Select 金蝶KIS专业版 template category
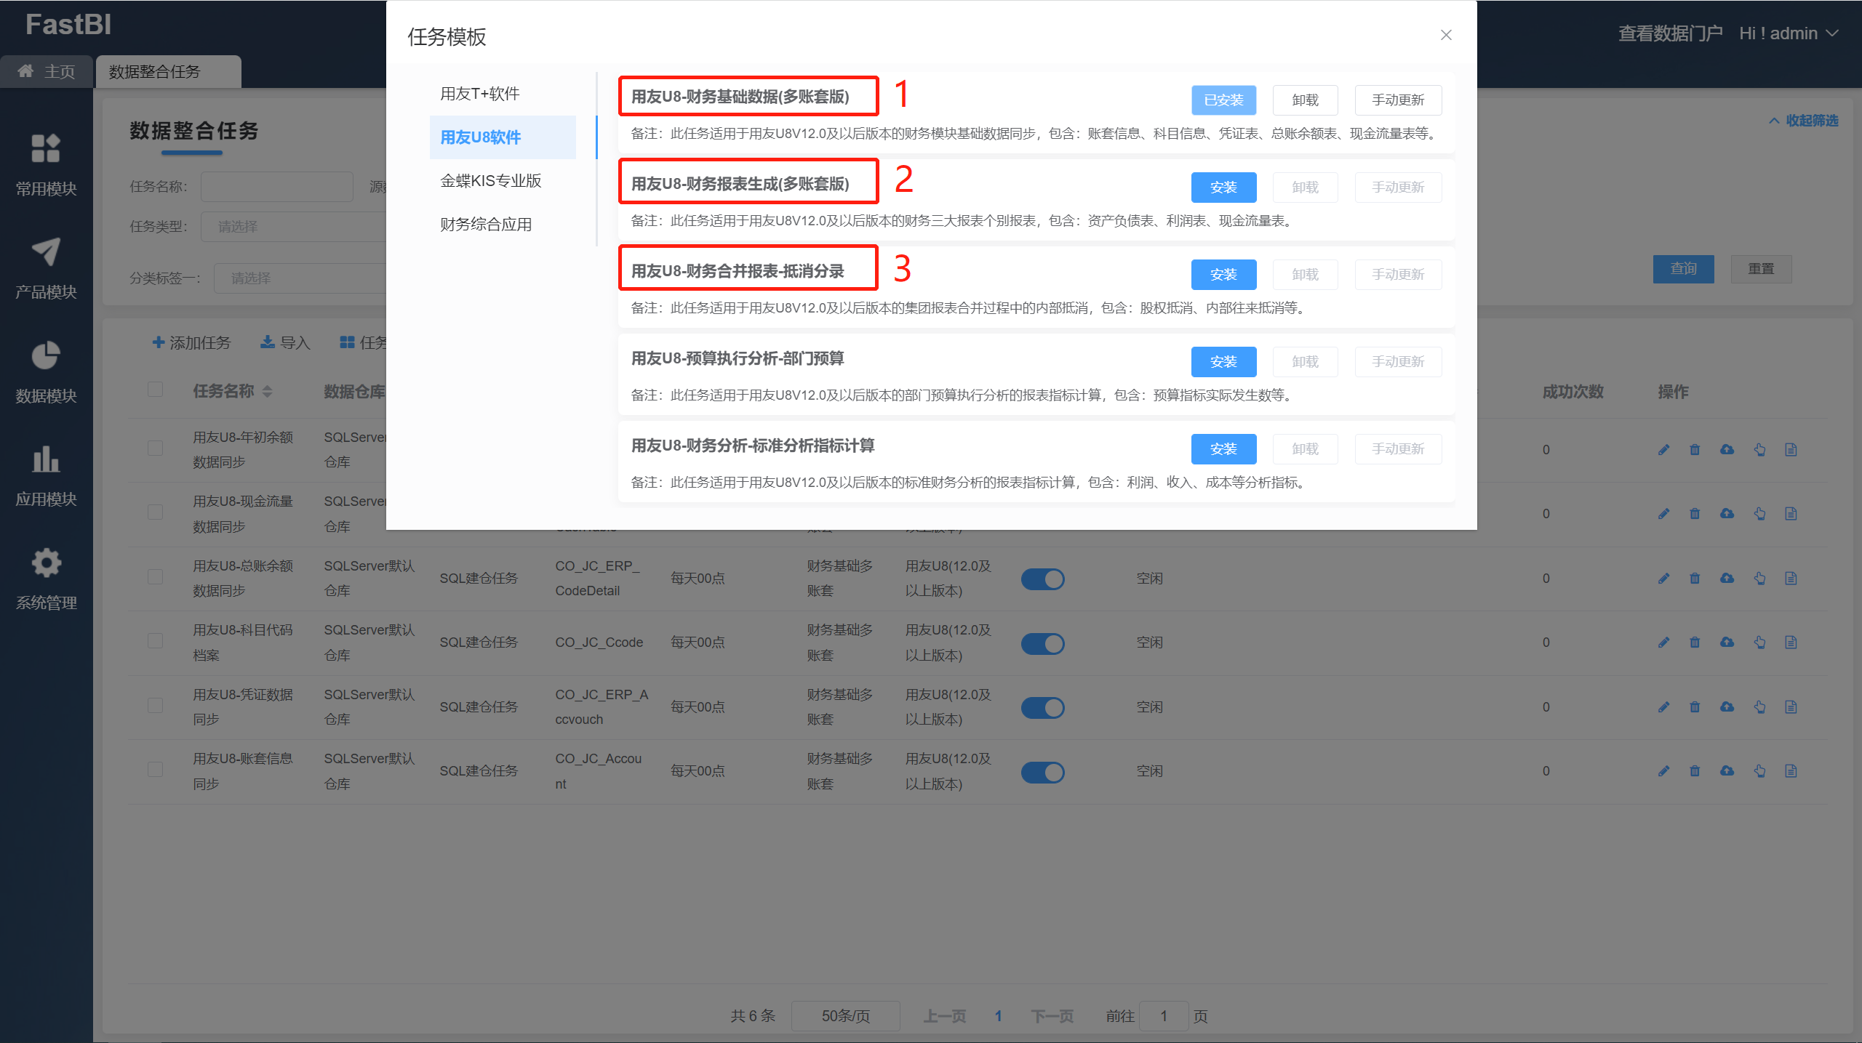This screenshot has width=1862, height=1043. pyautogui.click(x=491, y=181)
